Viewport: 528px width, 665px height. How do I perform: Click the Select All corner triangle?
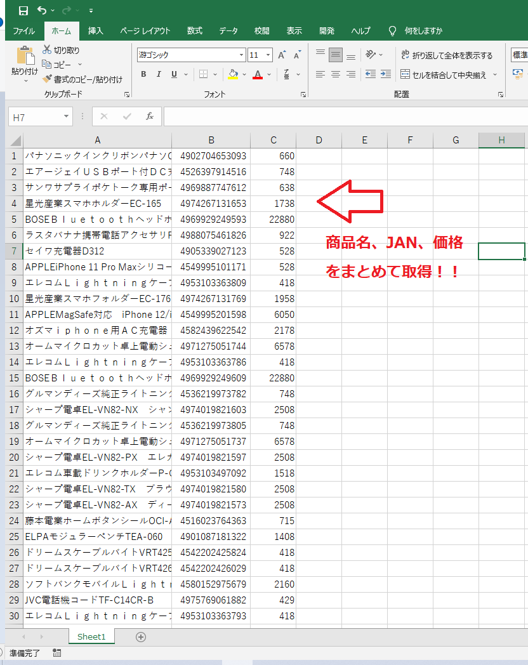[x=16, y=140]
